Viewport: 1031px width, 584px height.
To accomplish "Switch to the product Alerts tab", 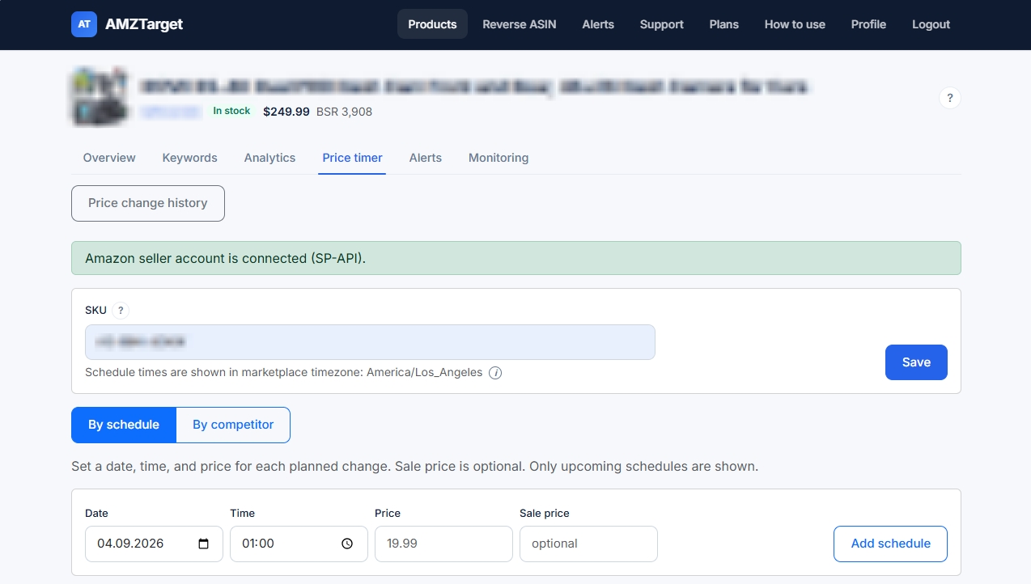I will click(x=426, y=158).
